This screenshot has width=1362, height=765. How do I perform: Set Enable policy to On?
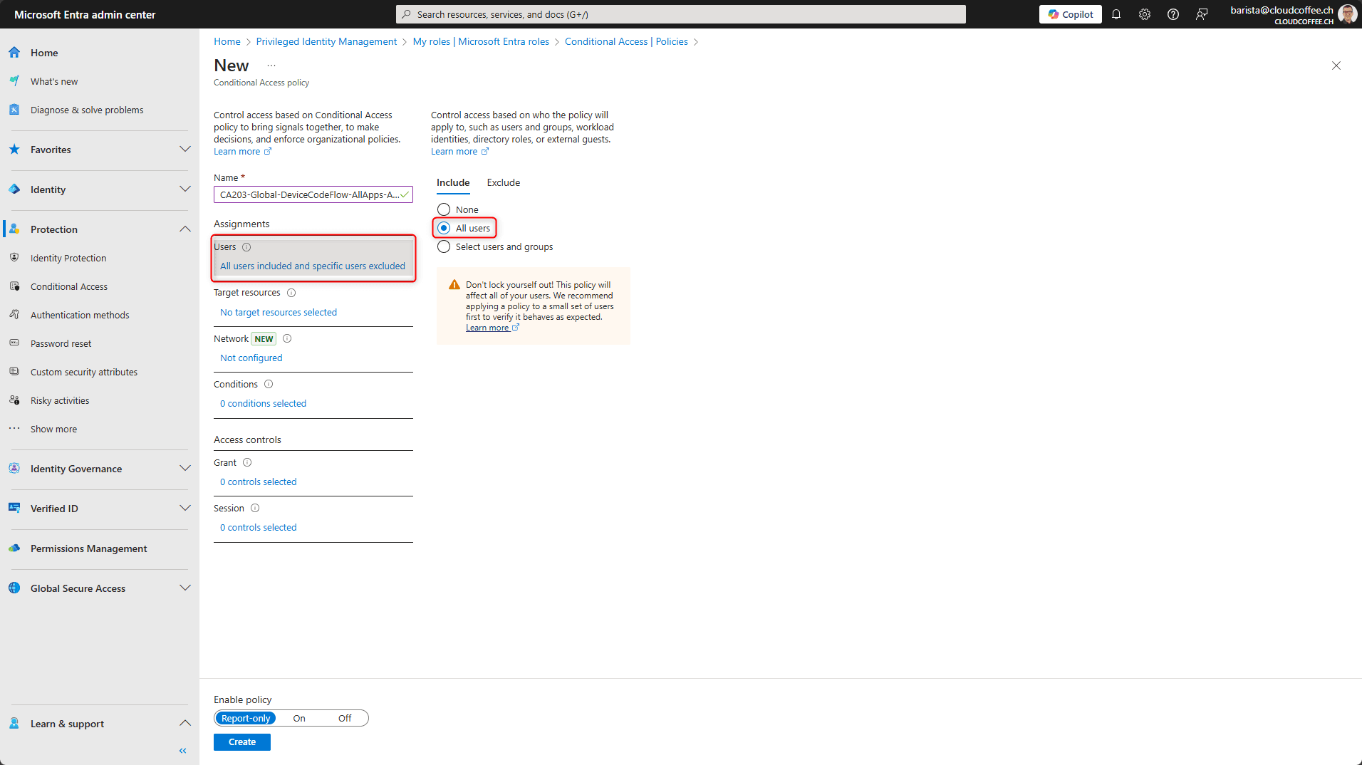298,718
